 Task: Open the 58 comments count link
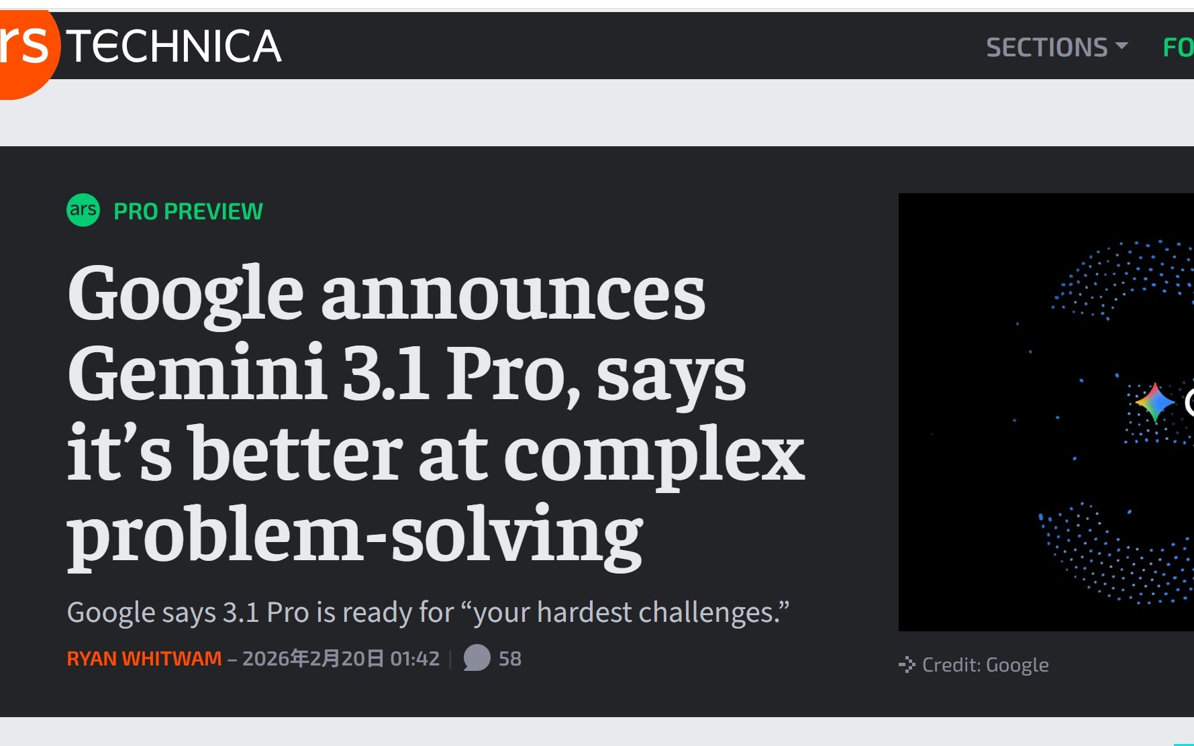pos(510,659)
